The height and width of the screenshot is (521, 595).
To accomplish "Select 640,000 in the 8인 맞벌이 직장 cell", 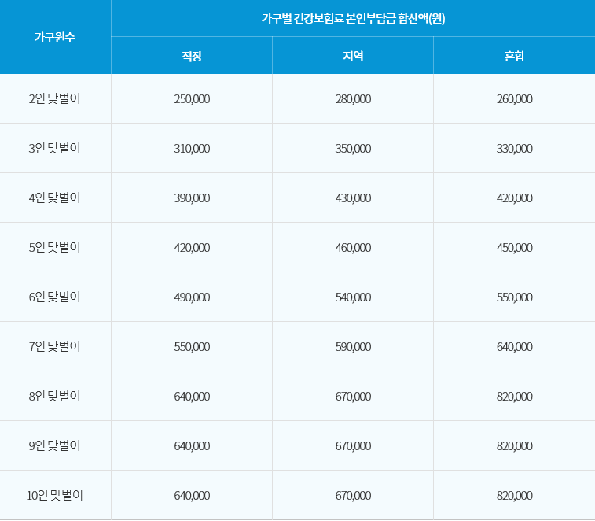I will [x=192, y=397].
